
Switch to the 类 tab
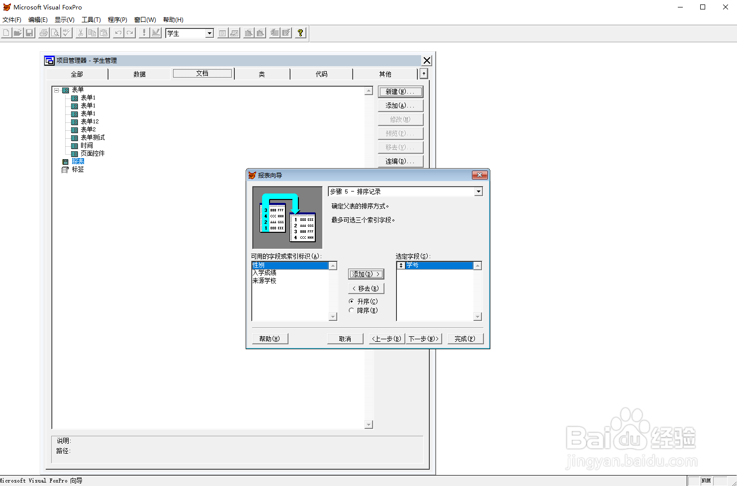(x=262, y=74)
